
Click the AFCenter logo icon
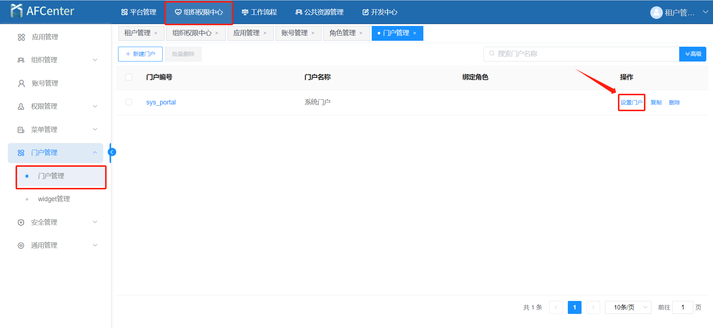(17, 11)
